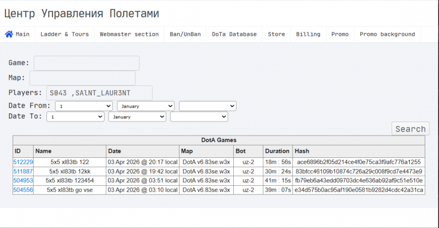Open DoTa Database menu
The image size is (439, 228).
point(234,34)
